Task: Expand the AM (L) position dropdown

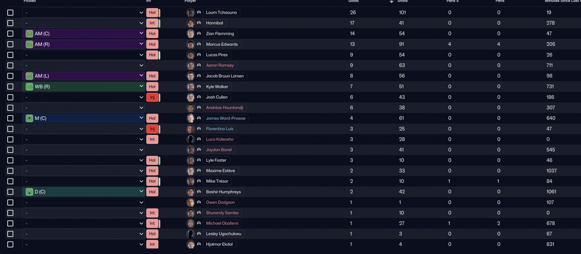Action: coord(84,76)
